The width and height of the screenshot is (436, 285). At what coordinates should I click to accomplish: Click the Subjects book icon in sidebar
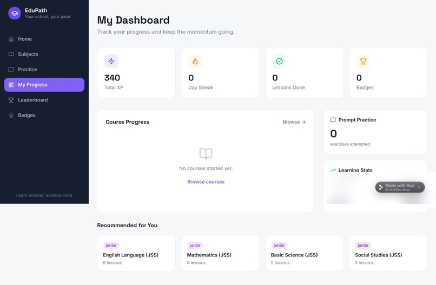tap(11, 54)
